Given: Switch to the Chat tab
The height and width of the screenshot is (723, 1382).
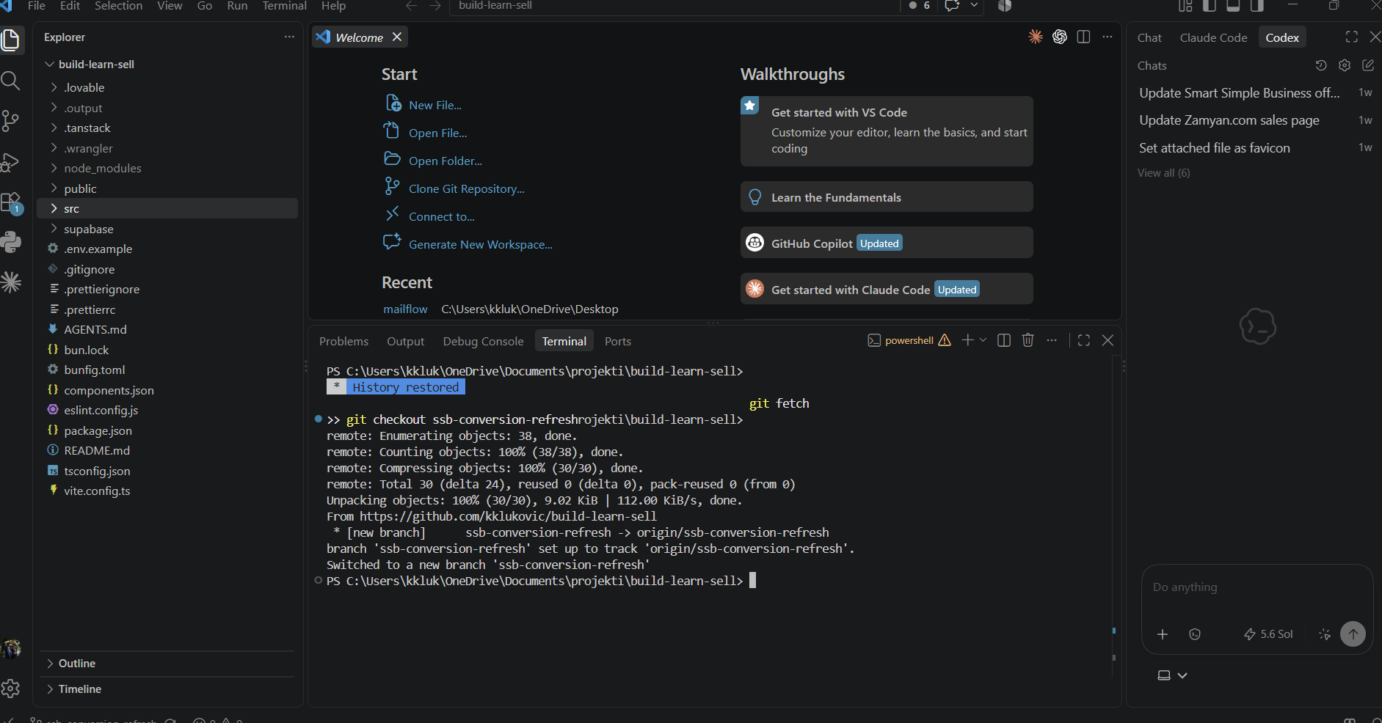Looking at the screenshot, I should click(x=1149, y=37).
